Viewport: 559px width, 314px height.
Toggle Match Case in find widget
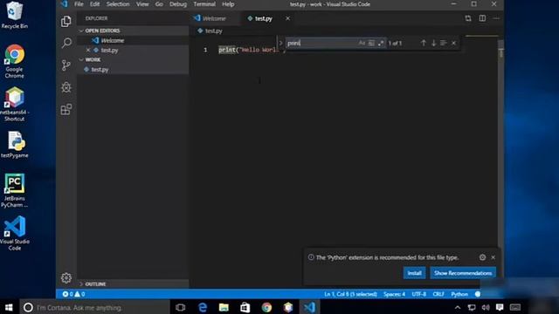(x=362, y=43)
